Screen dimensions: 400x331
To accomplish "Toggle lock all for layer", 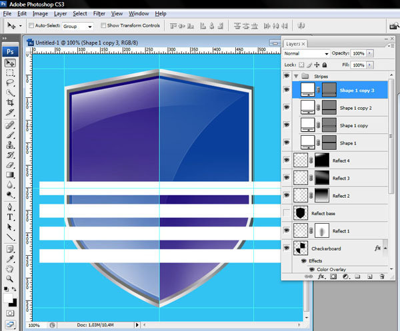I will pyautogui.click(x=325, y=65).
